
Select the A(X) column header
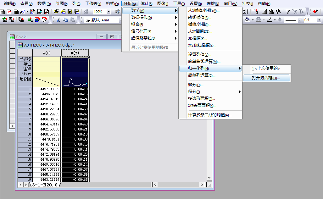pyautogui.click(x=47, y=53)
